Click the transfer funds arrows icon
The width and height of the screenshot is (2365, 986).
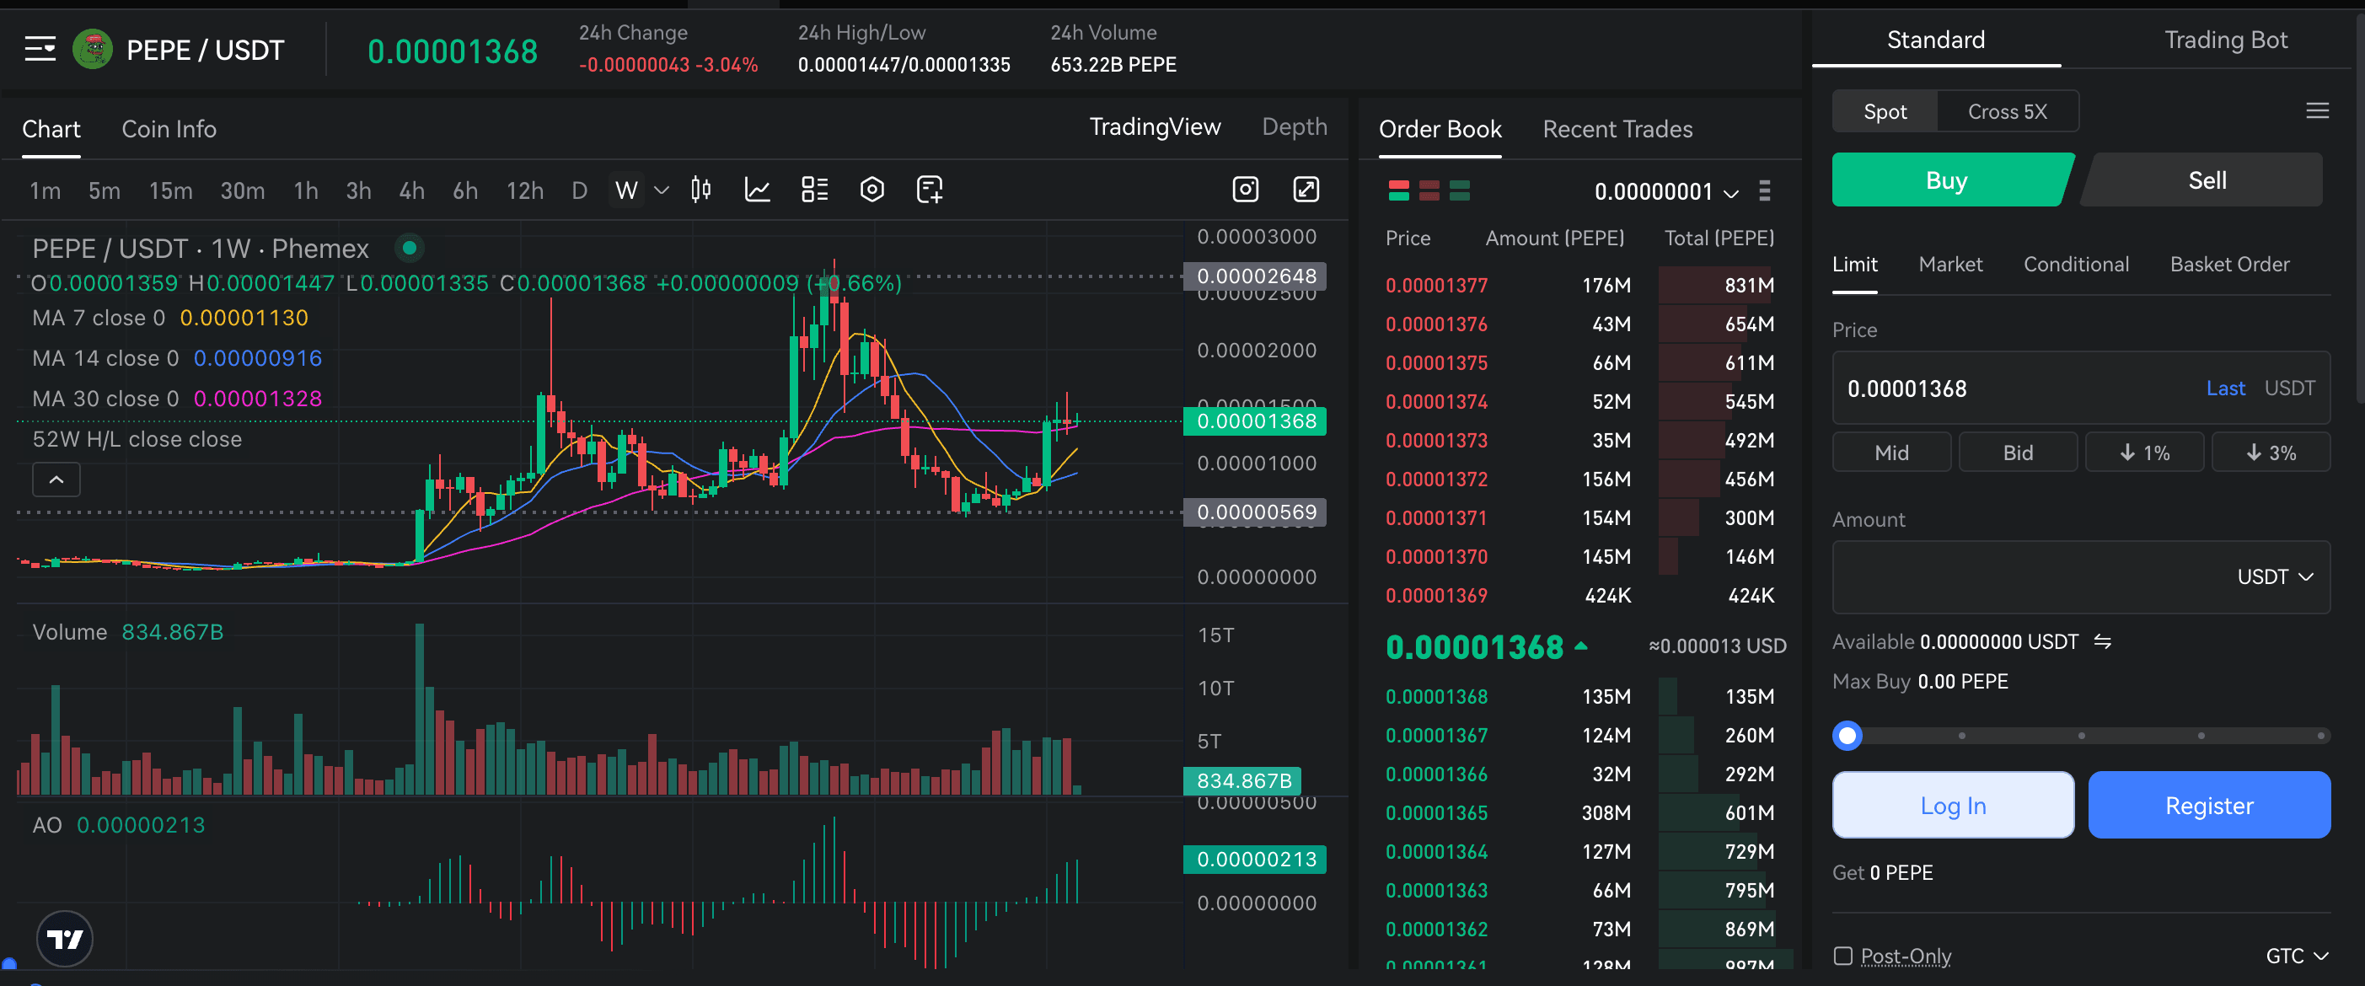(x=2102, y=641)
